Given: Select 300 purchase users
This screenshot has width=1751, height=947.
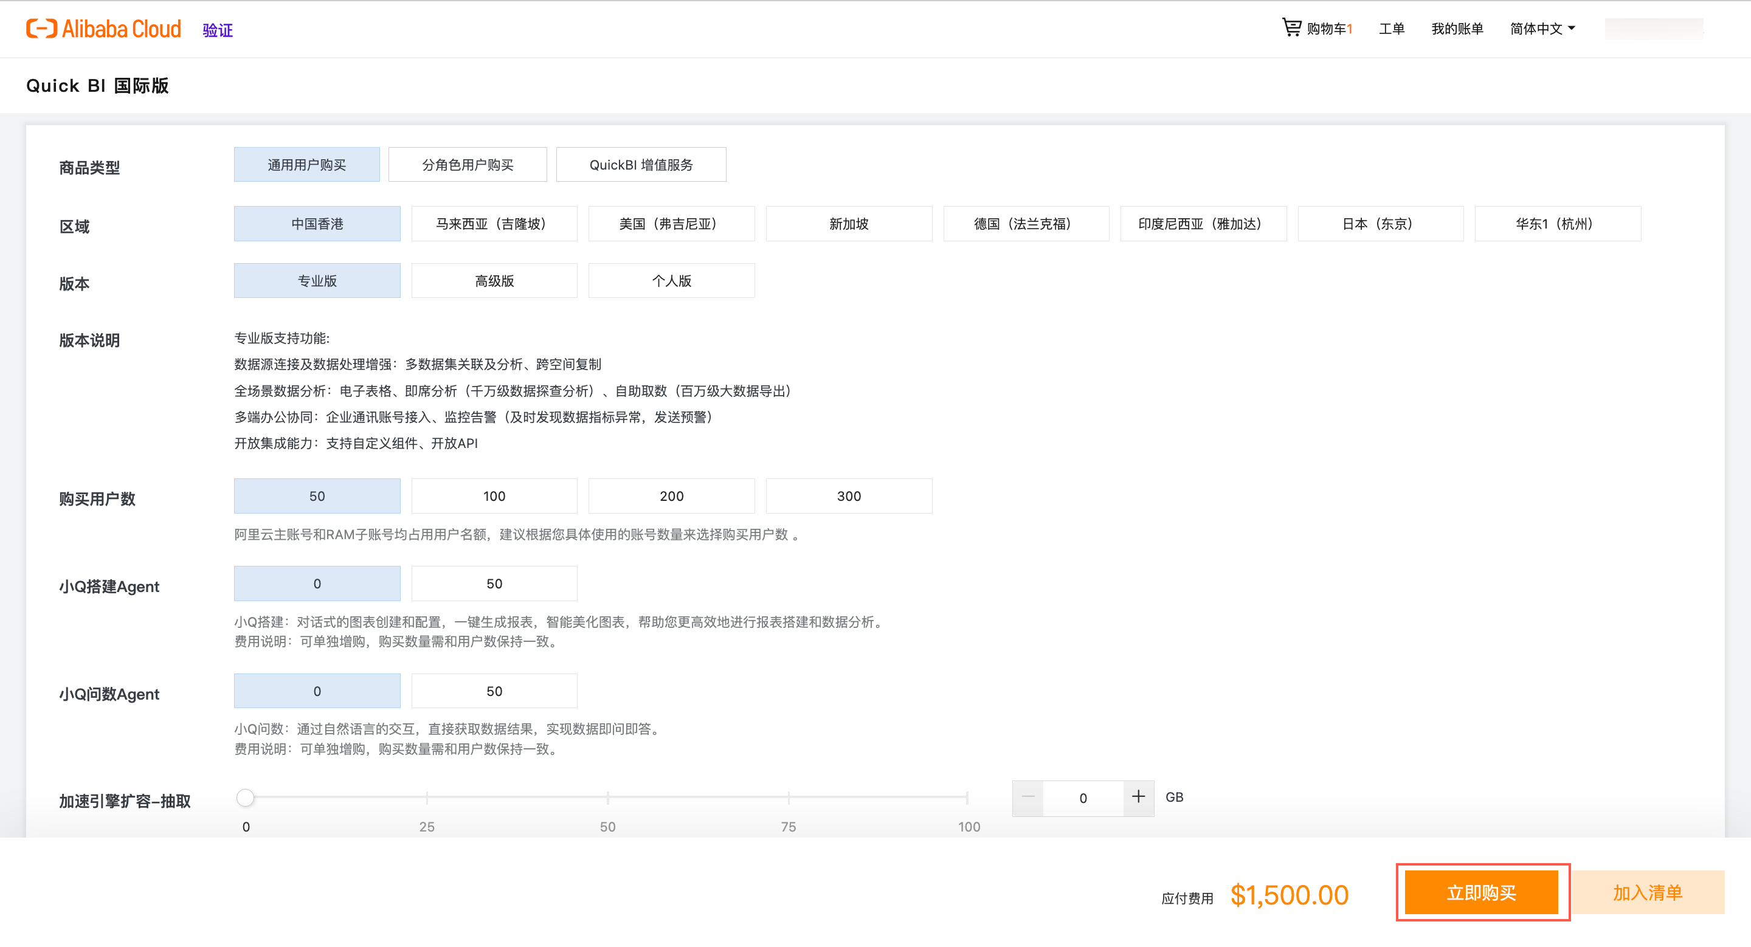Looking at the screenshot, I should [848, 496].
